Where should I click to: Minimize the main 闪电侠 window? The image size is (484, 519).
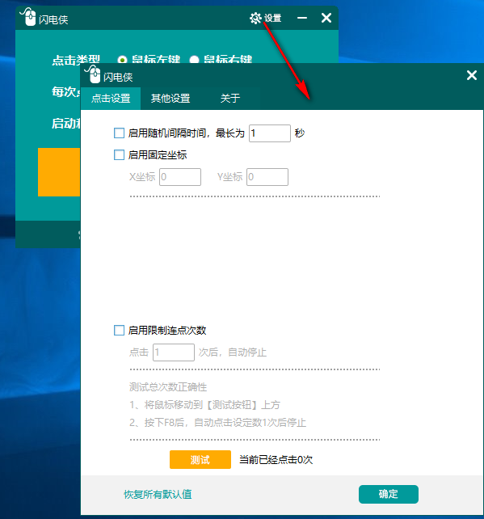[302, 18]
